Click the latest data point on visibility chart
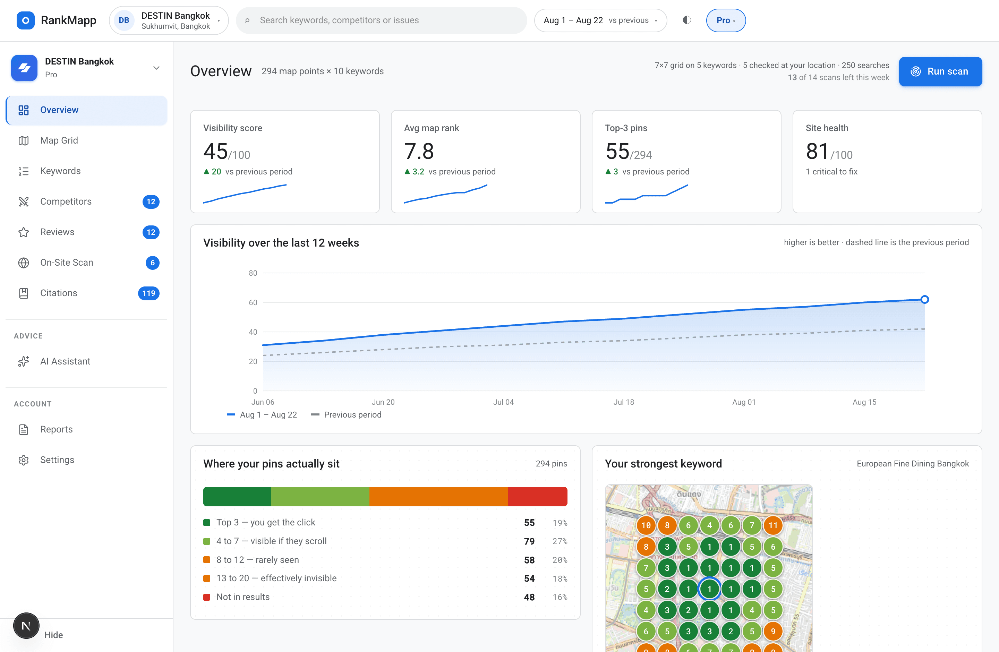Viewport: 999px width, 652px height. pos(924,300)
